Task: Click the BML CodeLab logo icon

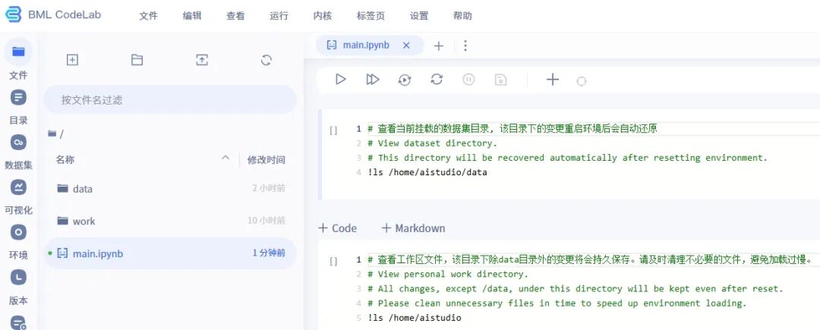Action: (x=14, y=14)
